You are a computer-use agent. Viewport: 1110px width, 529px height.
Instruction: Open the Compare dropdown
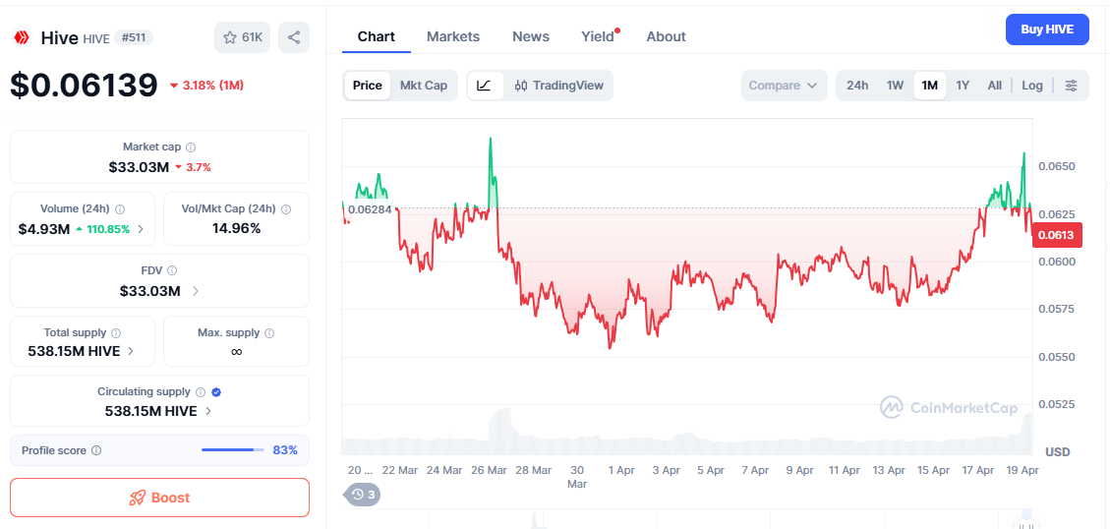[783, 86]
